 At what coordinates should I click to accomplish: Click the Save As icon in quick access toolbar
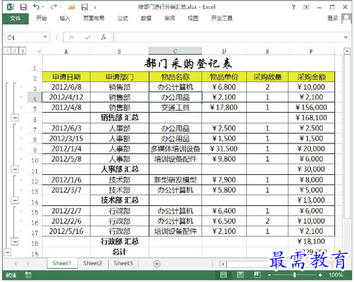(84, 7)
